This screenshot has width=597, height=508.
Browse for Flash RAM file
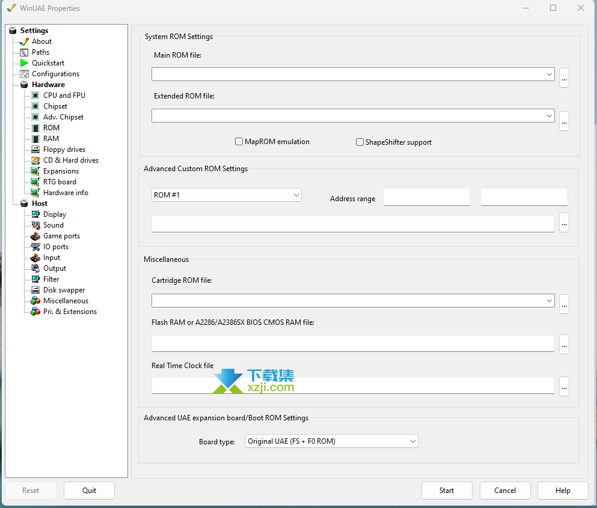coord(564,345)
